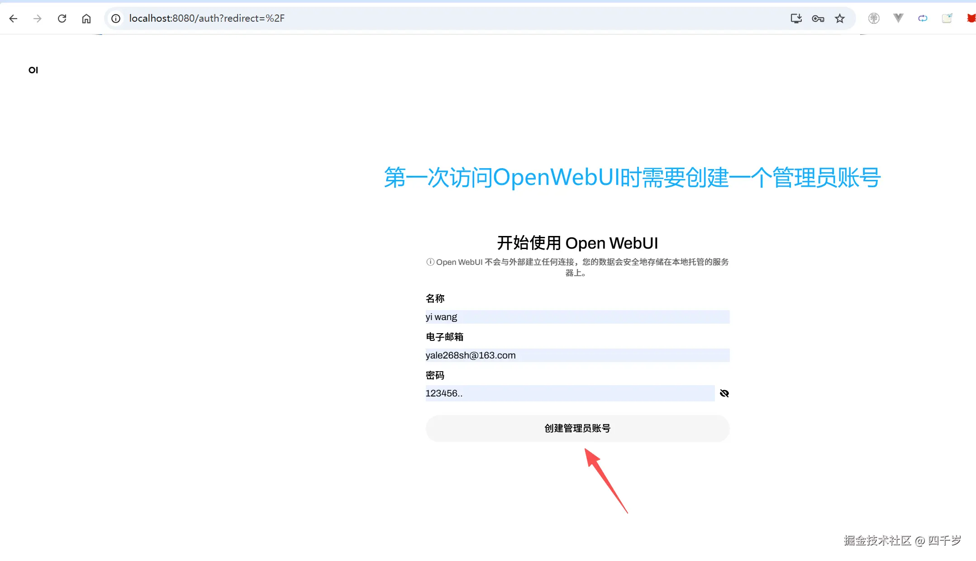Toggle password visibility with the eye icon
This screenshot has width=976, height=561.
coord(724,393)
